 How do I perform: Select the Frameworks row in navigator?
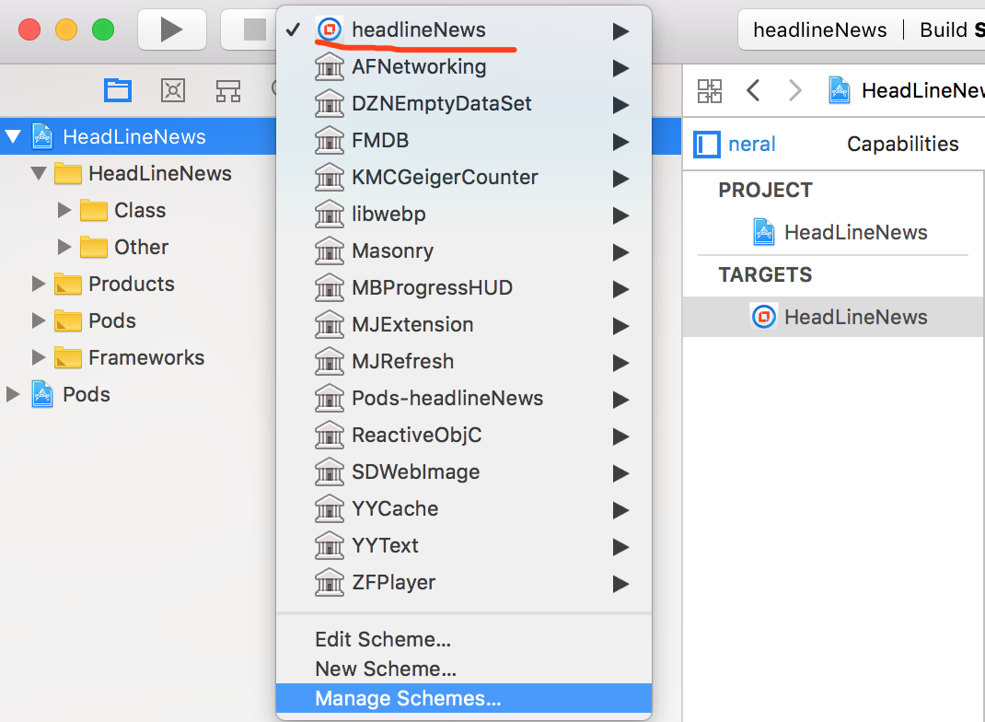[x=138, y=357]
